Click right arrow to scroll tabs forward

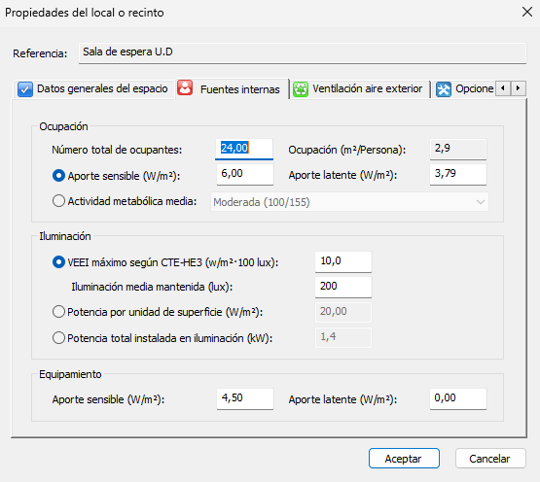(519, 88)
